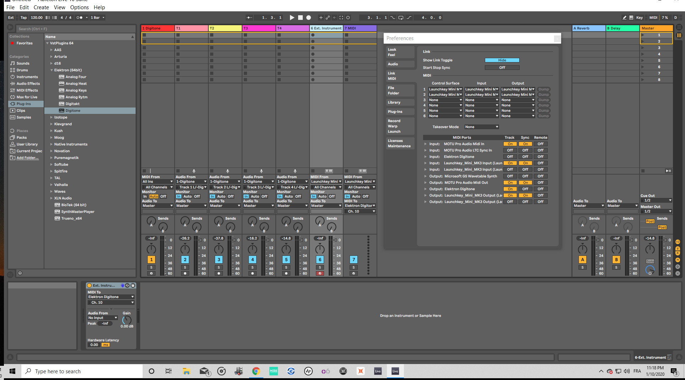The height and width of the screenshot is (380, 685).
Task: Open device MIDI To Elektron Digitone dropdown
Action: (x=111, y=297)
